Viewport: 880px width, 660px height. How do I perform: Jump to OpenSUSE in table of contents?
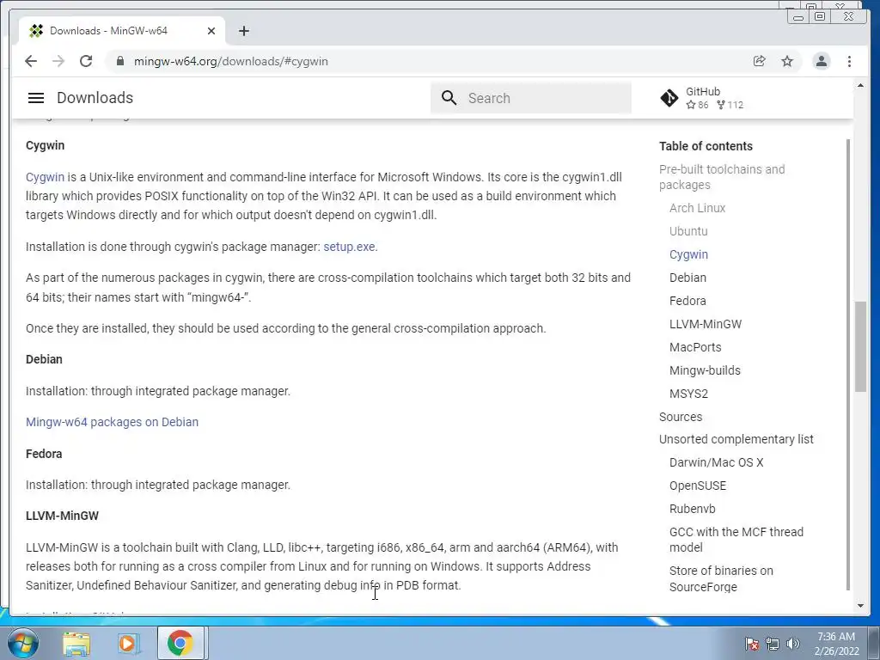[x=698, y=486]
